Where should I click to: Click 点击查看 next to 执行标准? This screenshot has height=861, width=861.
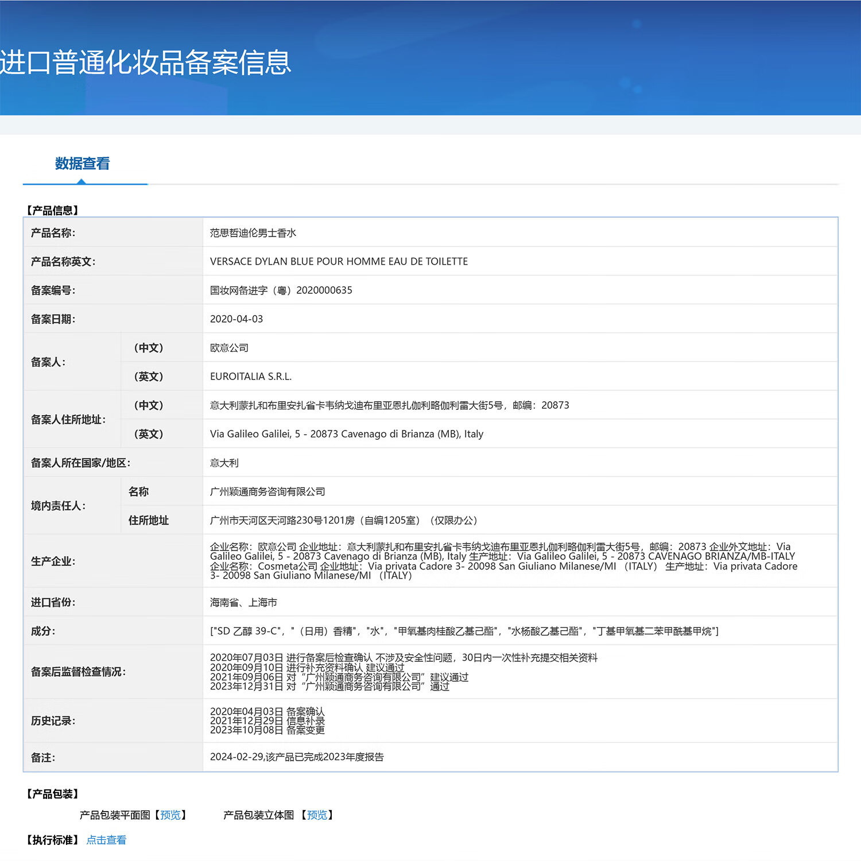[x=107, y=839]
